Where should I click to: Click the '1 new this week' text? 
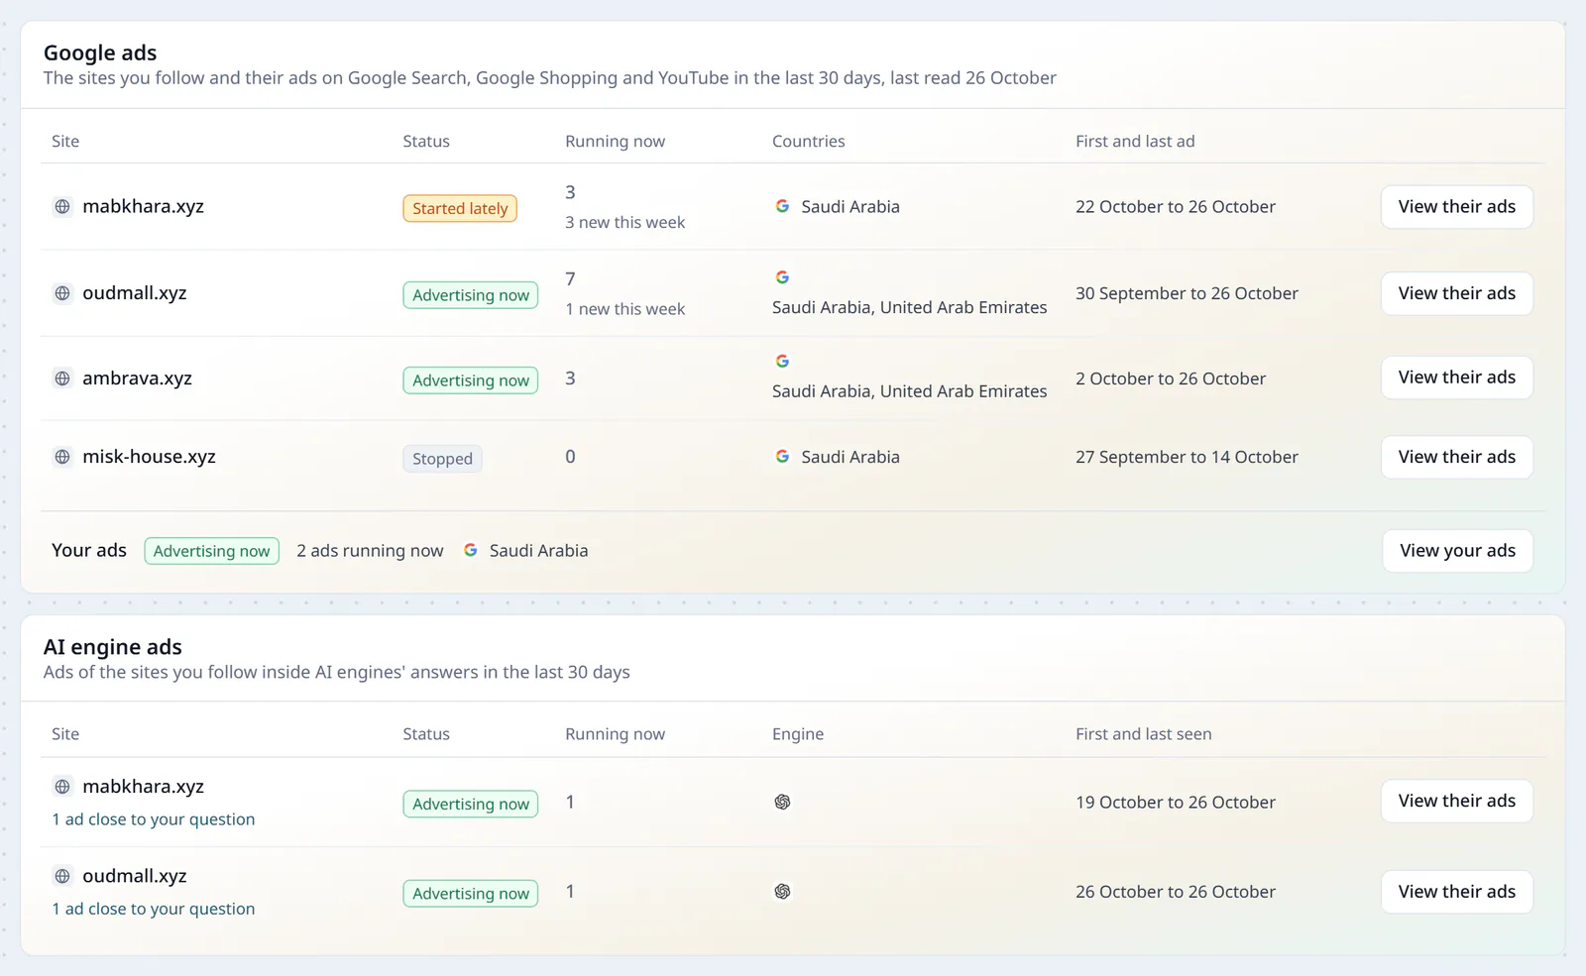(x=624, y=309)
